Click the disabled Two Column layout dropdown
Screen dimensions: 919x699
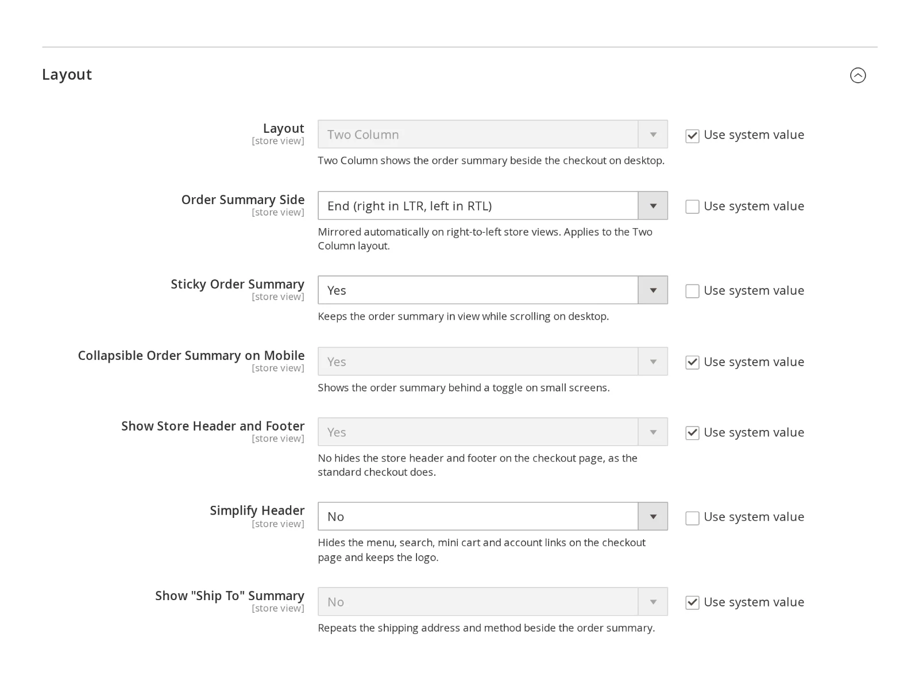(x=493, y=135)
